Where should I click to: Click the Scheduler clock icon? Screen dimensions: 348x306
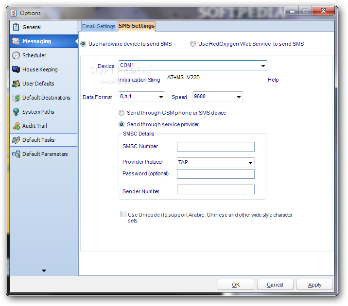pyautogui.click(x=16, y=55)
